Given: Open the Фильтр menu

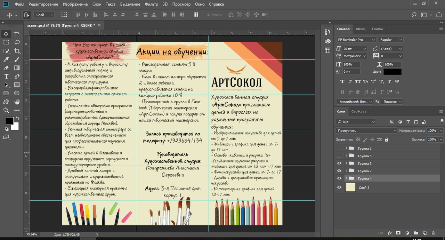Looking at the screenshot, I should [151, 4].
